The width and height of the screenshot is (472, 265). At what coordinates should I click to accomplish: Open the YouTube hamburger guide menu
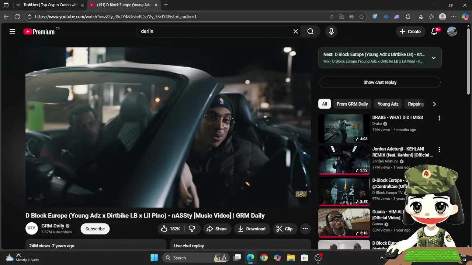[x=12, y=32]
